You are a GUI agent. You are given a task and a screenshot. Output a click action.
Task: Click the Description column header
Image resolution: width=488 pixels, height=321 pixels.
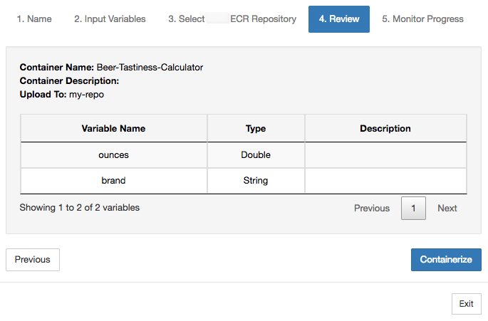(385, 129)
